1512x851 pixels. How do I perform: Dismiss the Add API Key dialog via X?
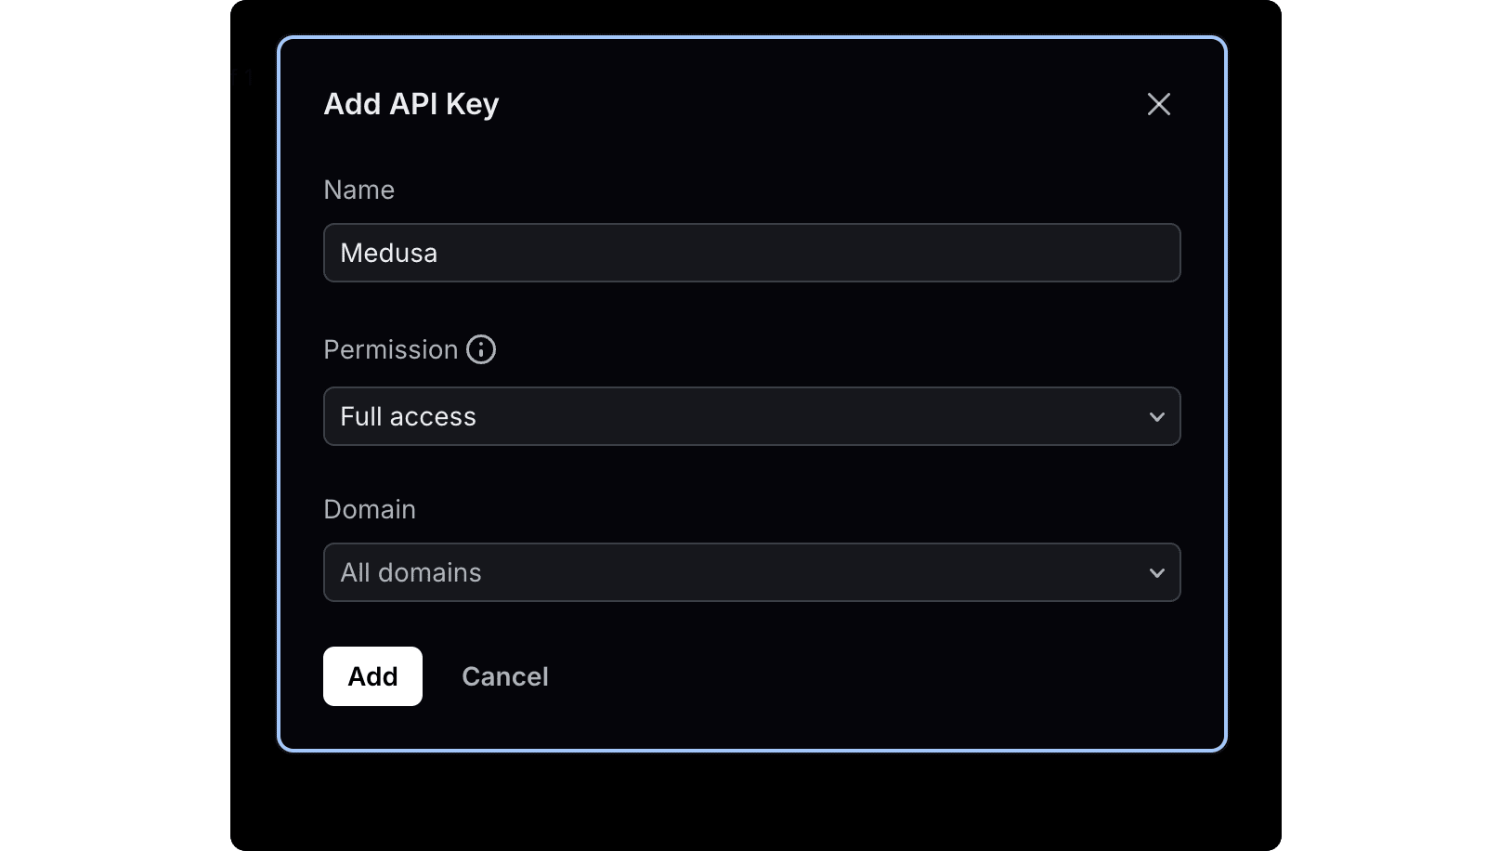tap(1158, 104)
